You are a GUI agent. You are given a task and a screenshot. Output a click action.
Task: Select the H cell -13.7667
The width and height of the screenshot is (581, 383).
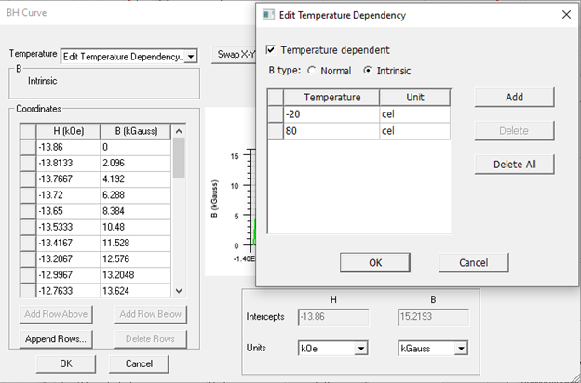(68, 179)
